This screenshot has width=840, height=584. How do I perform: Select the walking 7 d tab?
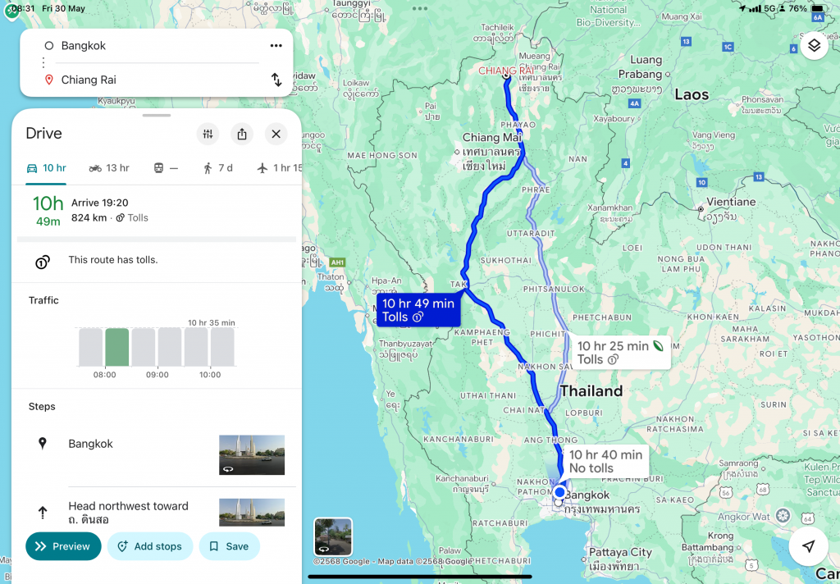(218, 168)
